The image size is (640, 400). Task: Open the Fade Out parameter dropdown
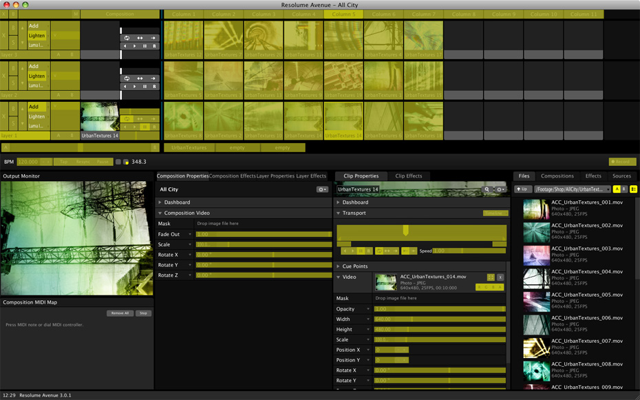pos(190,234)
